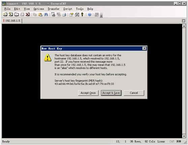
Task: Open Session Options from the toolbar
Action: (x=71, y=14)
